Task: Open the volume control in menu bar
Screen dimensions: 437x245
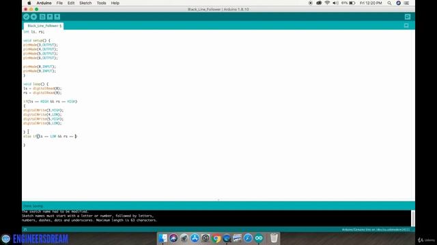Action: click(x=335, y=3)
